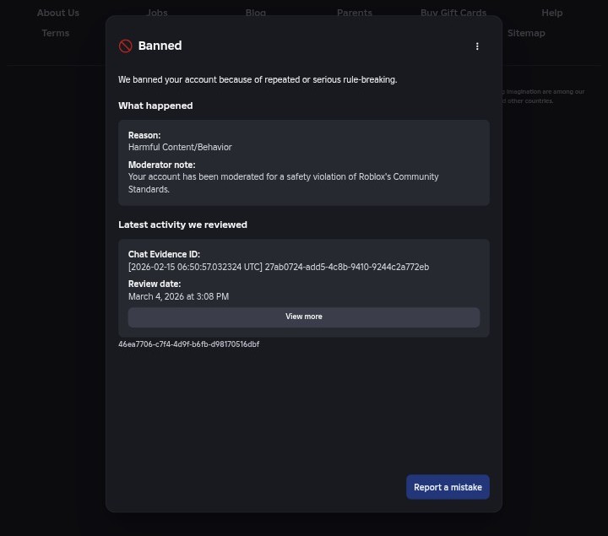
Task: Click the 'What happened' heading
Action: tap(155, 106)
